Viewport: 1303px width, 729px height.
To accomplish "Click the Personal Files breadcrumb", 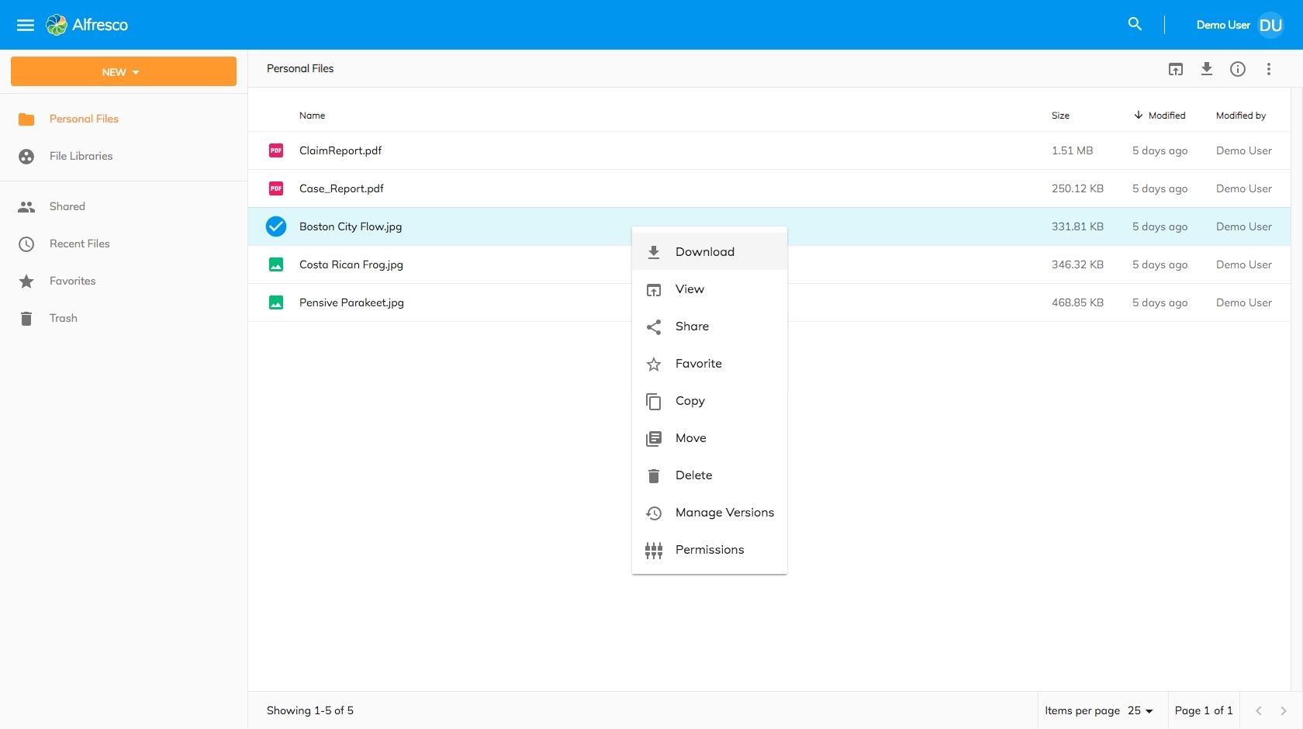I will (300, 68).
